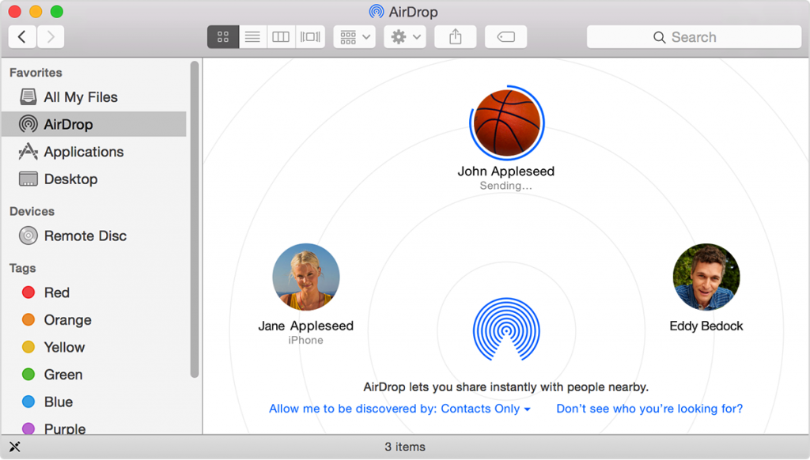Navigate back using the back arrow
810x460 pixels.
pyautogui.click(x=21, y=36)
